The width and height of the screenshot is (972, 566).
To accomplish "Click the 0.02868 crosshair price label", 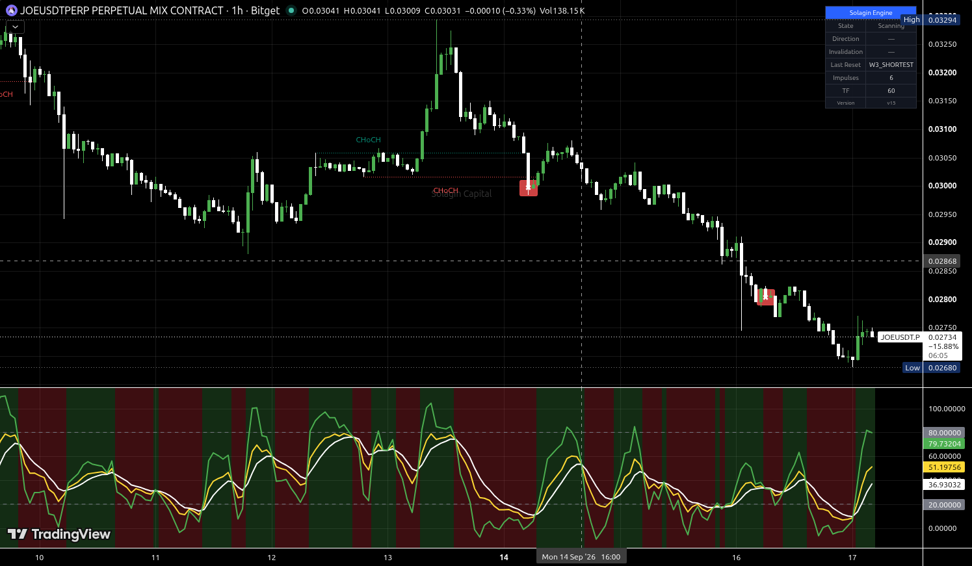I will coord(942,261).
